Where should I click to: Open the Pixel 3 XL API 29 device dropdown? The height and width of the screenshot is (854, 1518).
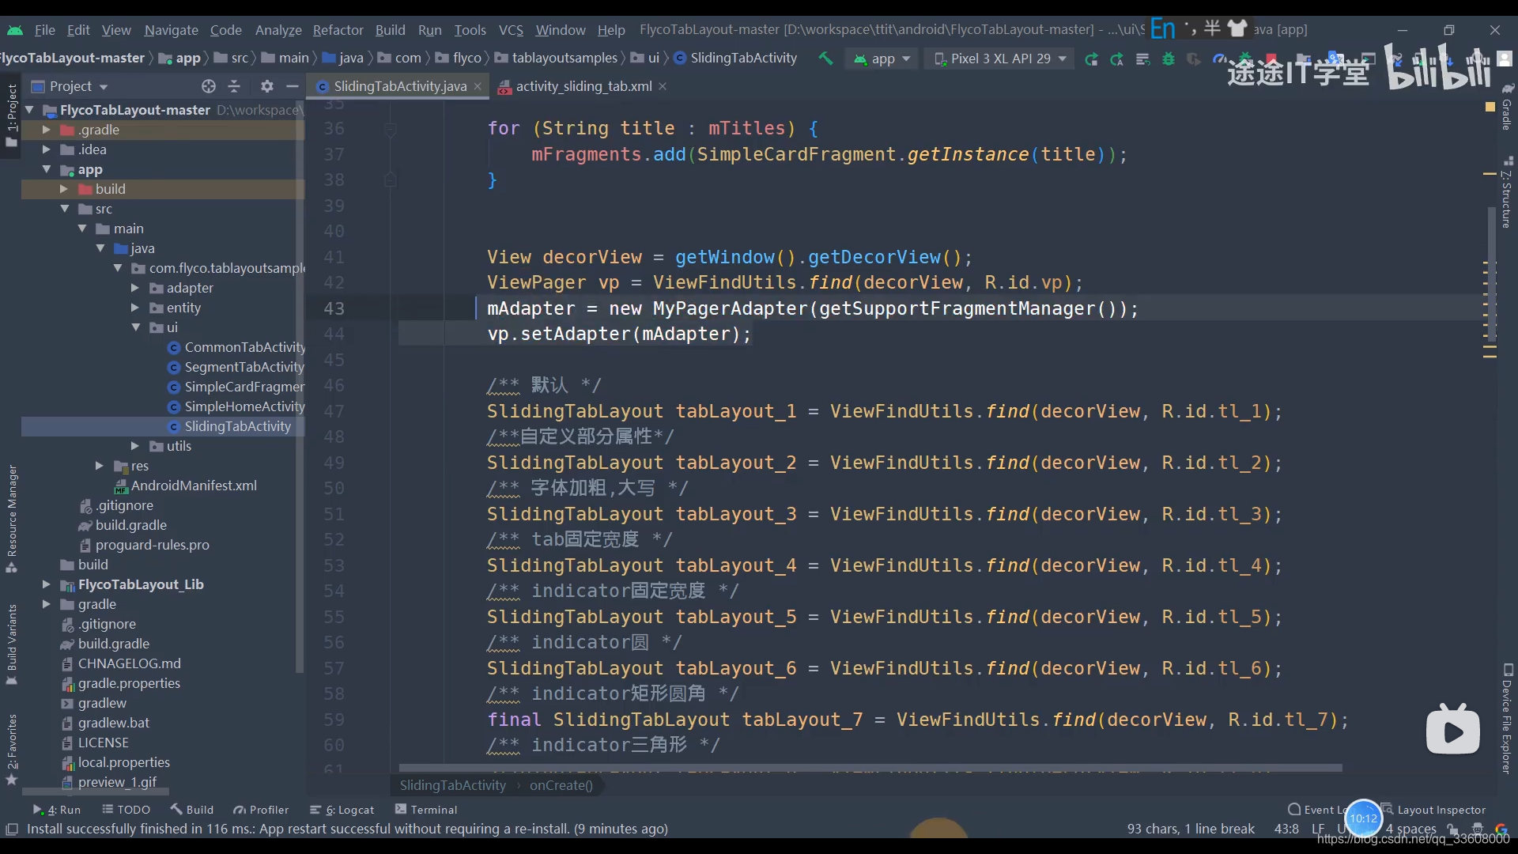[x=1000, y=59]
